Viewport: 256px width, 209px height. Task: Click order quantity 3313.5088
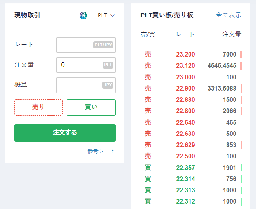coord(222,88)
